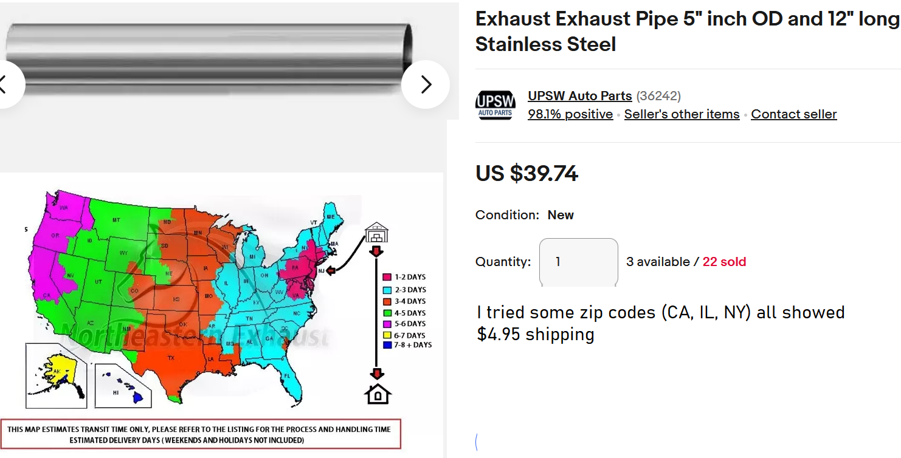Open the UPSW Auto Parts seller link

click(579, 96)
